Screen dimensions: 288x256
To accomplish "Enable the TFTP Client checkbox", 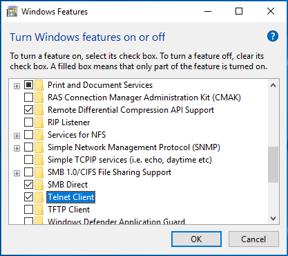I will click(28, 210).
